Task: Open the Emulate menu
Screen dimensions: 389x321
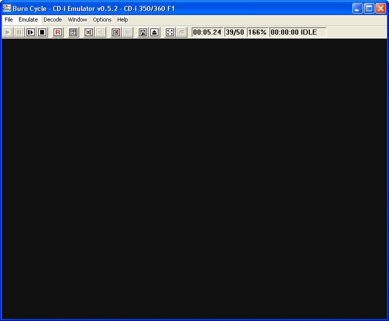Action: pyautogui.click(x=28, y=20)
